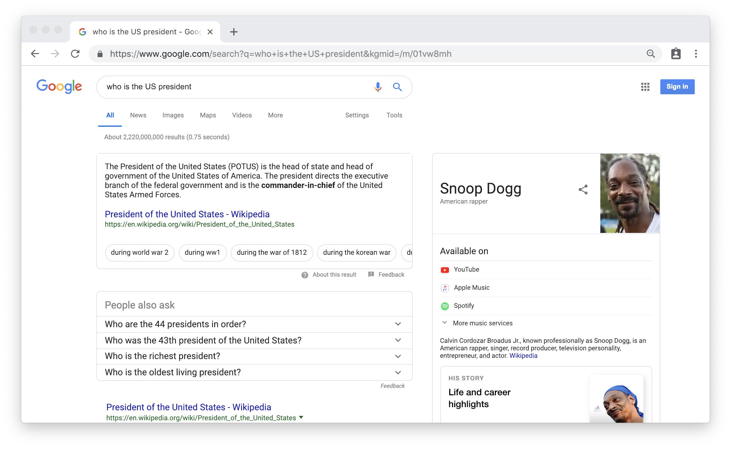Image resolution: width=731 pixels, height=449 pixels.
Task: Open the Google apps grid icon
Action: click(645, 87)
